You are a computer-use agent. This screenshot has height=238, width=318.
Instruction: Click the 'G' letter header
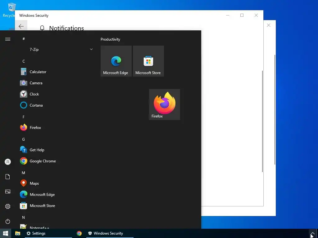(24, 139)
